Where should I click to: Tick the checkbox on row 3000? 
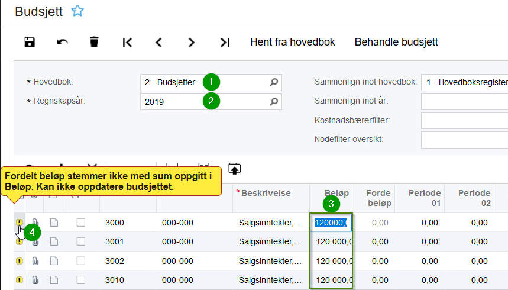click(81, 223)
